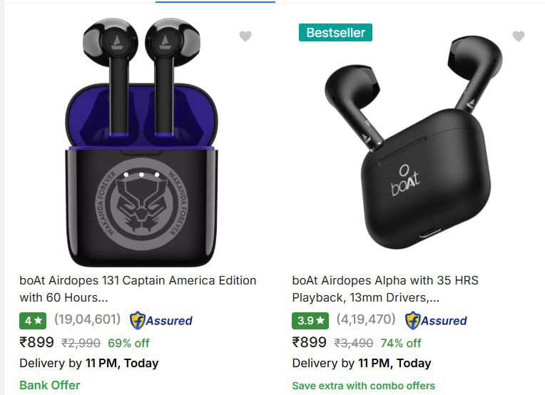Click the 69% off discount label
Image resolution: width=545 pixels, height=395 pixels.
click(x=128, y=343)
